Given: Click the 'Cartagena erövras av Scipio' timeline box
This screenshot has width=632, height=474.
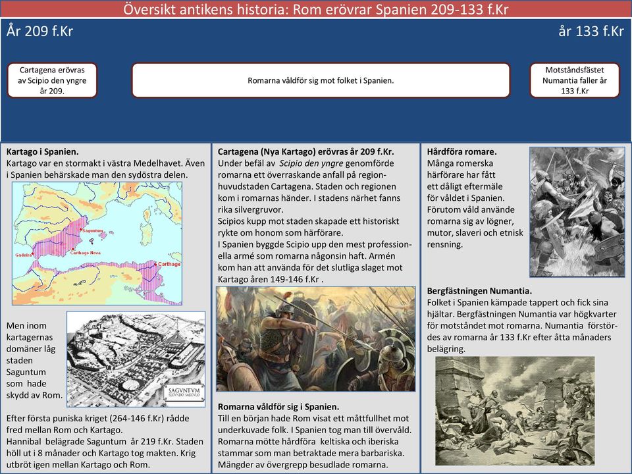Looking at the screenshot, I should [x=52, y=80].
